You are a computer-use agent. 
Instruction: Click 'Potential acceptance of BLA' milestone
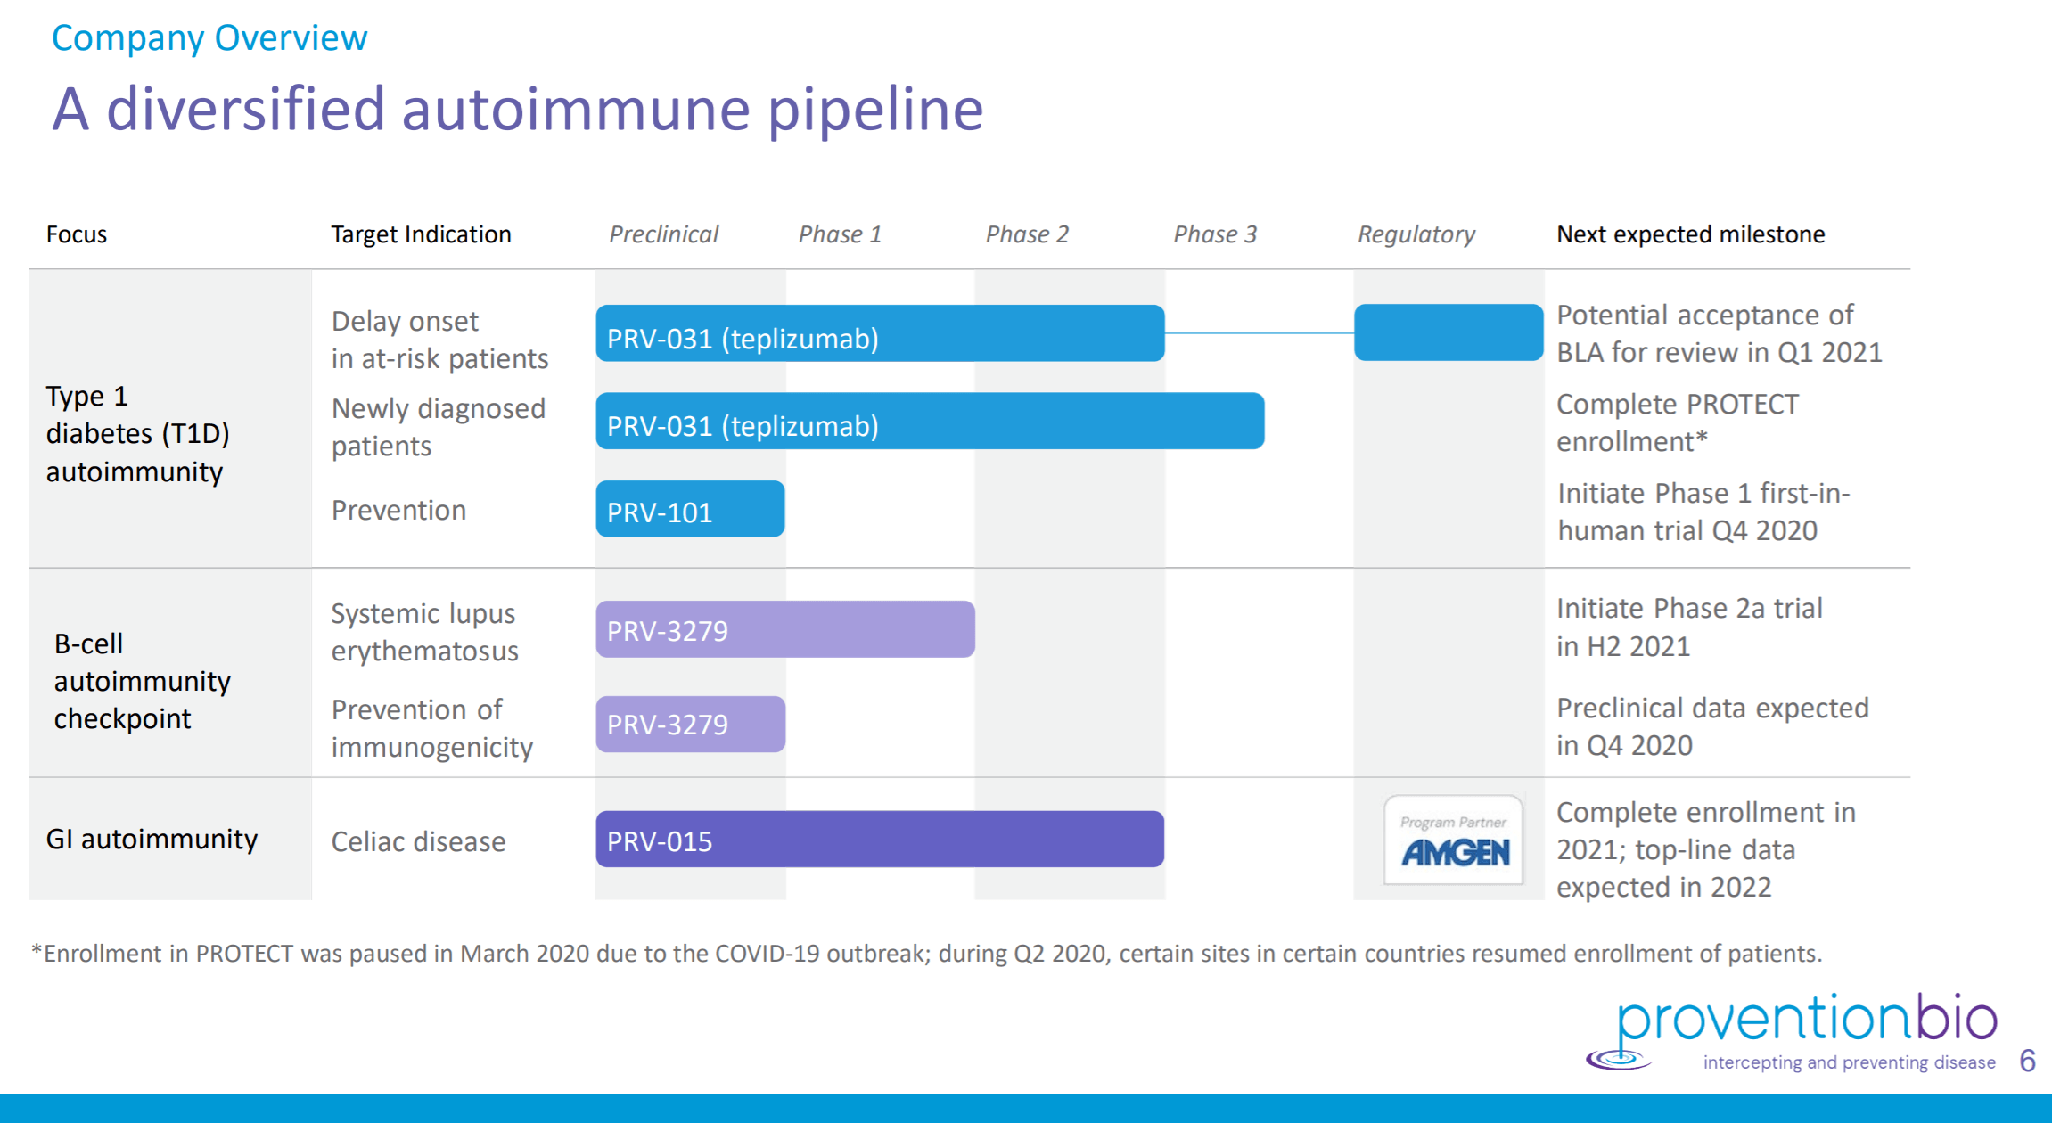tap(1720, 333)
